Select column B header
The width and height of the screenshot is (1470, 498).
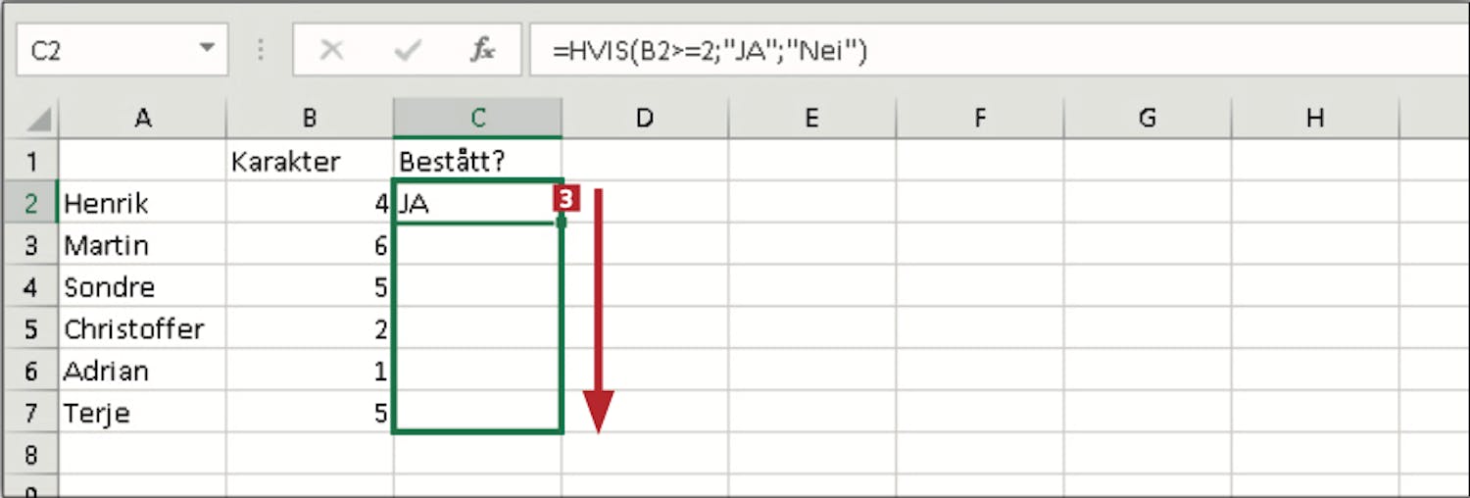(x=310, y=119)
